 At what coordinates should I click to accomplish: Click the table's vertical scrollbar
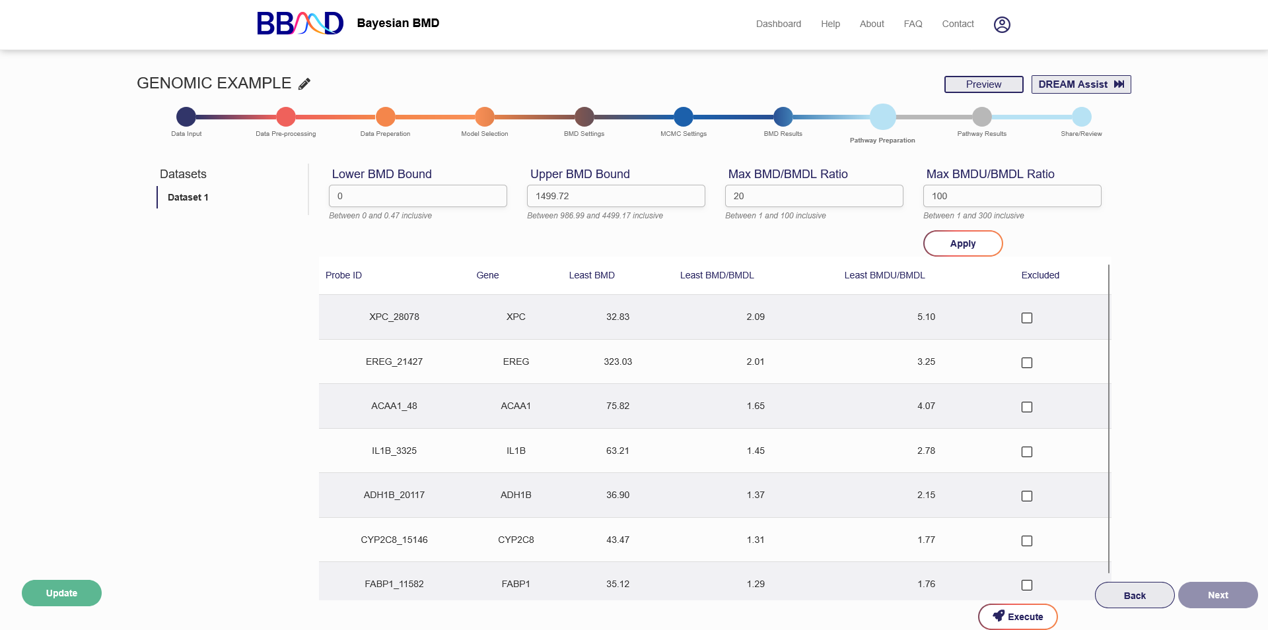[1109, 419]
